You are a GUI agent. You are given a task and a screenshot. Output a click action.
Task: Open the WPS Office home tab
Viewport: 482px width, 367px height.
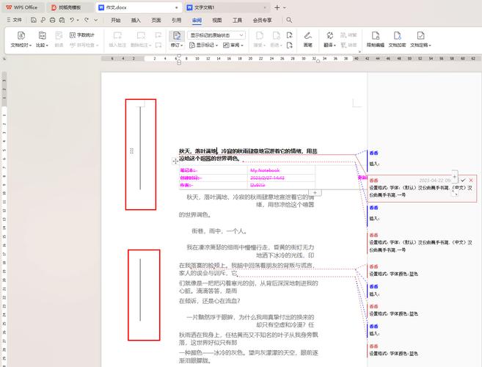click(22, 7)
